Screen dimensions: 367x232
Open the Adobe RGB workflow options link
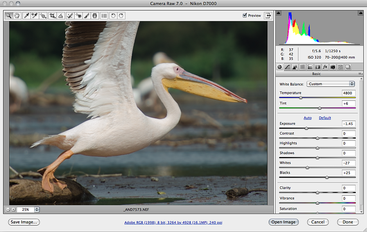click(173, 222)
